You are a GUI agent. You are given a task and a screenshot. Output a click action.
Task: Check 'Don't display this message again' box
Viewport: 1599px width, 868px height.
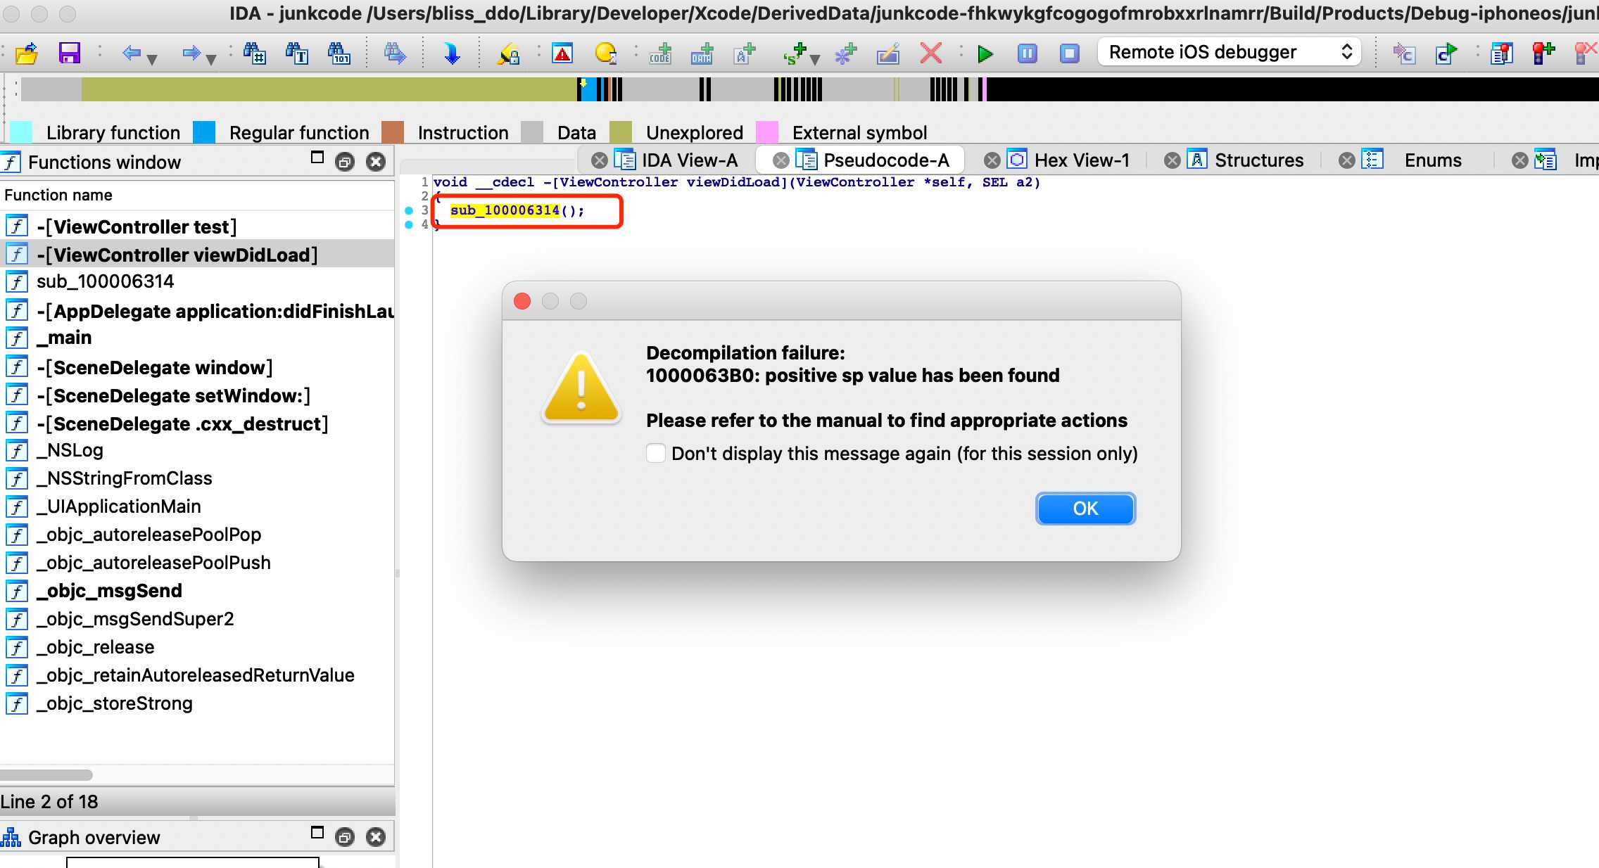656,453
